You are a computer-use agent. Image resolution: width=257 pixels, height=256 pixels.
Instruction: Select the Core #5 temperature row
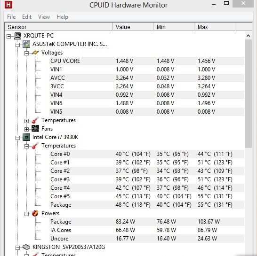pyautogui.click(x=147, y=196)
